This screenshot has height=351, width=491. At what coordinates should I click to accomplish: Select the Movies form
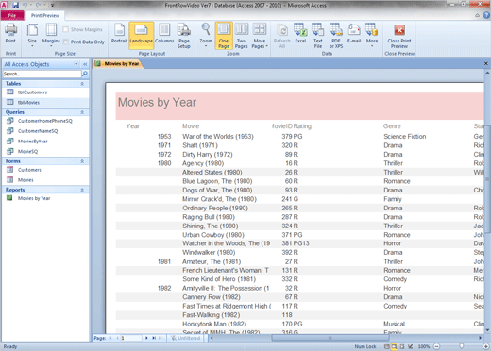pos(45,180)
